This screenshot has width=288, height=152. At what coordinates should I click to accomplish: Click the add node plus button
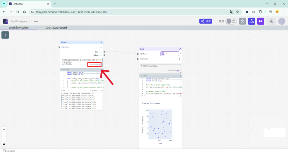point(5,35)
